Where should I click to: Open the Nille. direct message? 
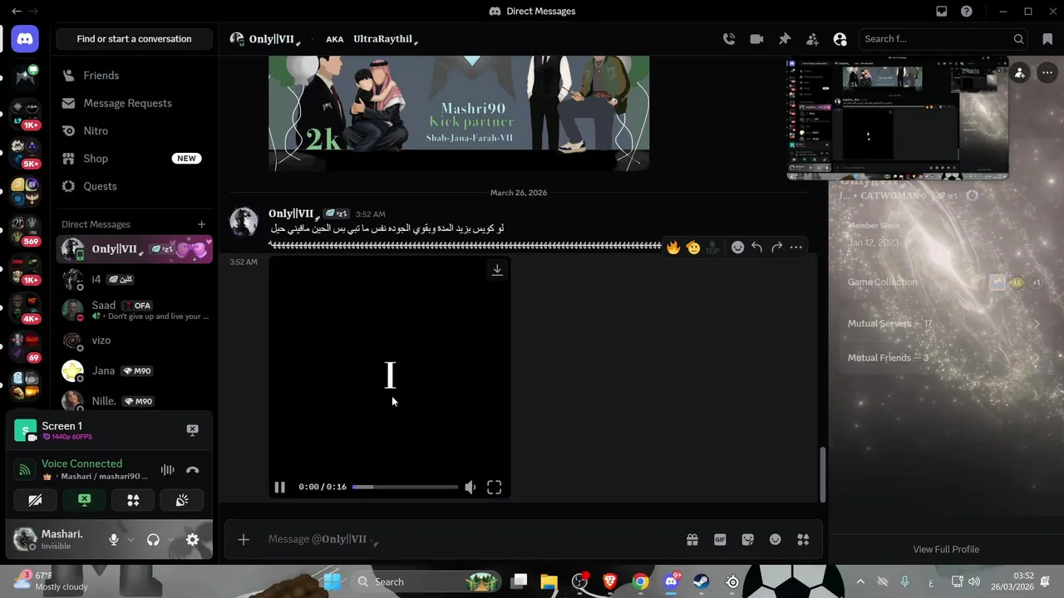click(x=134, y=401)
